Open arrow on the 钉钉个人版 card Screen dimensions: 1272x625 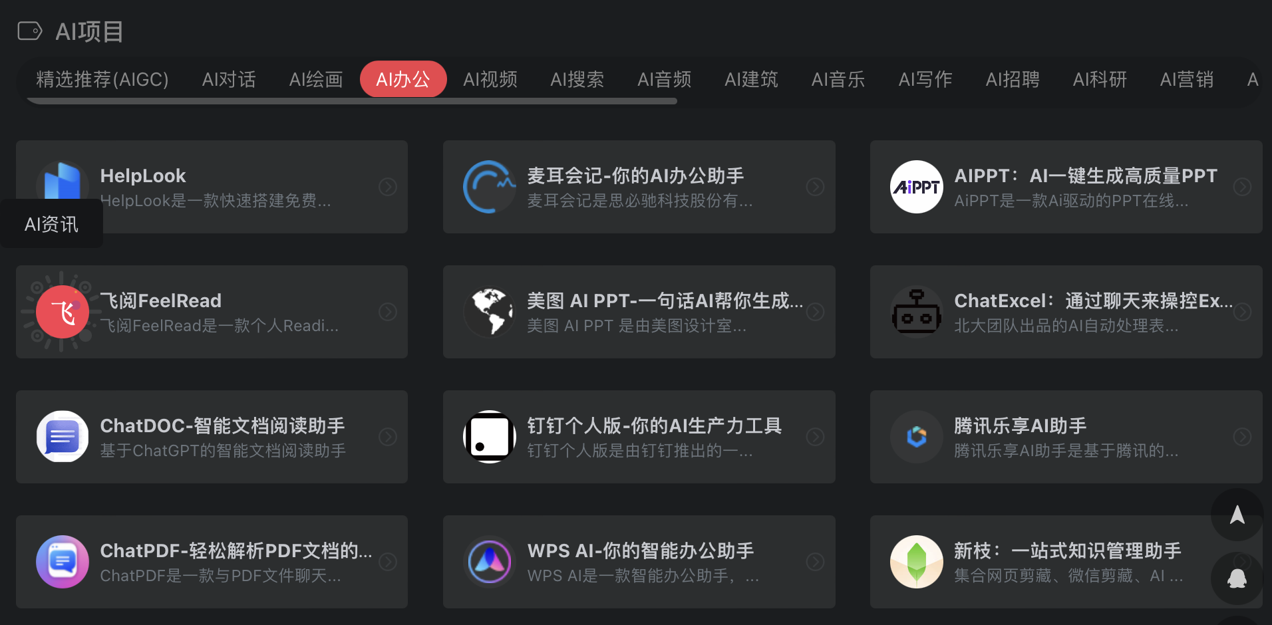[x=815, y=437]
